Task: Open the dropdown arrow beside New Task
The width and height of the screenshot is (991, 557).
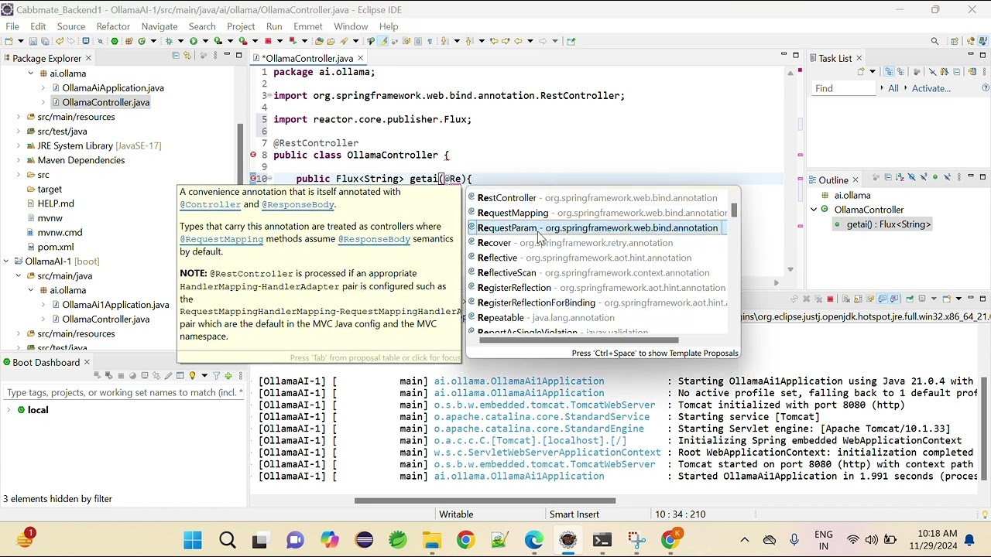Action: click(873, 72)
